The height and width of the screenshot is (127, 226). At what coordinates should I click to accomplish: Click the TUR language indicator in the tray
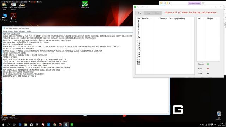[215, 125]
